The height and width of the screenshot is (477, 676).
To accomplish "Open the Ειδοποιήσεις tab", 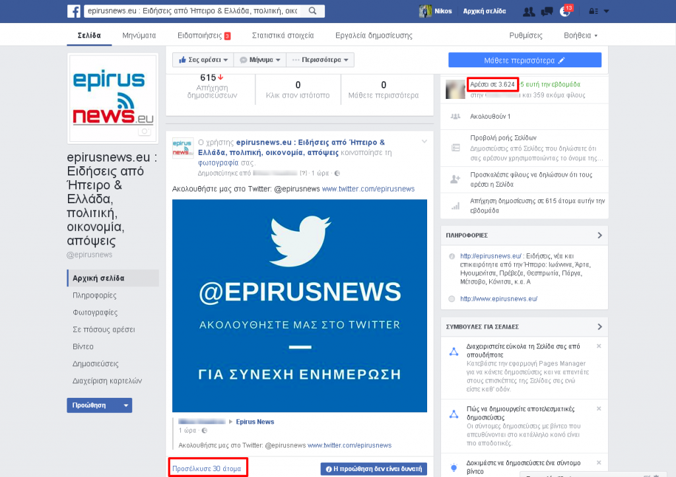I will coord(204,36).
